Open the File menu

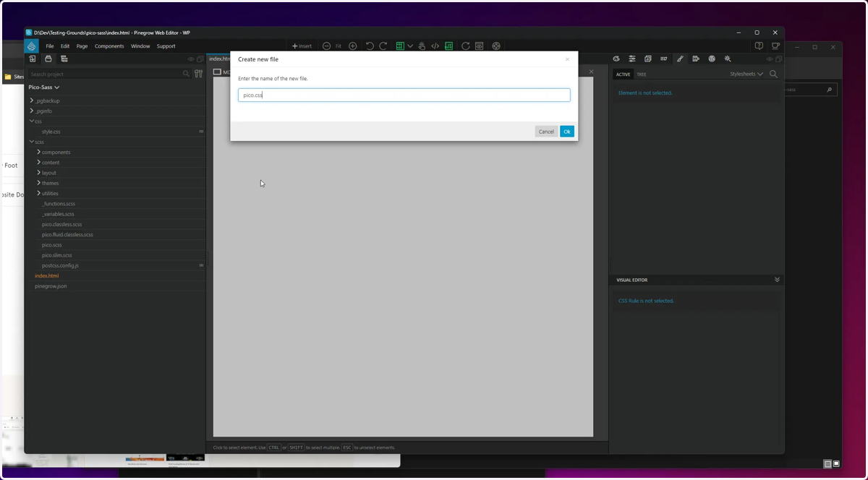[x=50, y=46]
